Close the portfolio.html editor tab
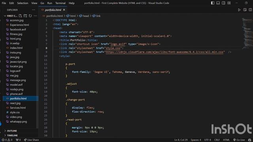 (64, 10)
